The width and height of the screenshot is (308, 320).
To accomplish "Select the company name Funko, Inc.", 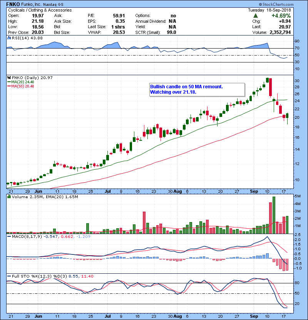I will [31, 4].
